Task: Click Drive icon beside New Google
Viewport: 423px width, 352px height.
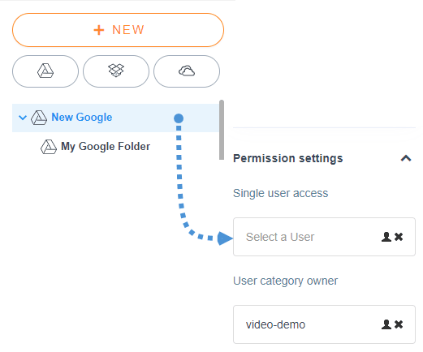Action: pos(39,118)
